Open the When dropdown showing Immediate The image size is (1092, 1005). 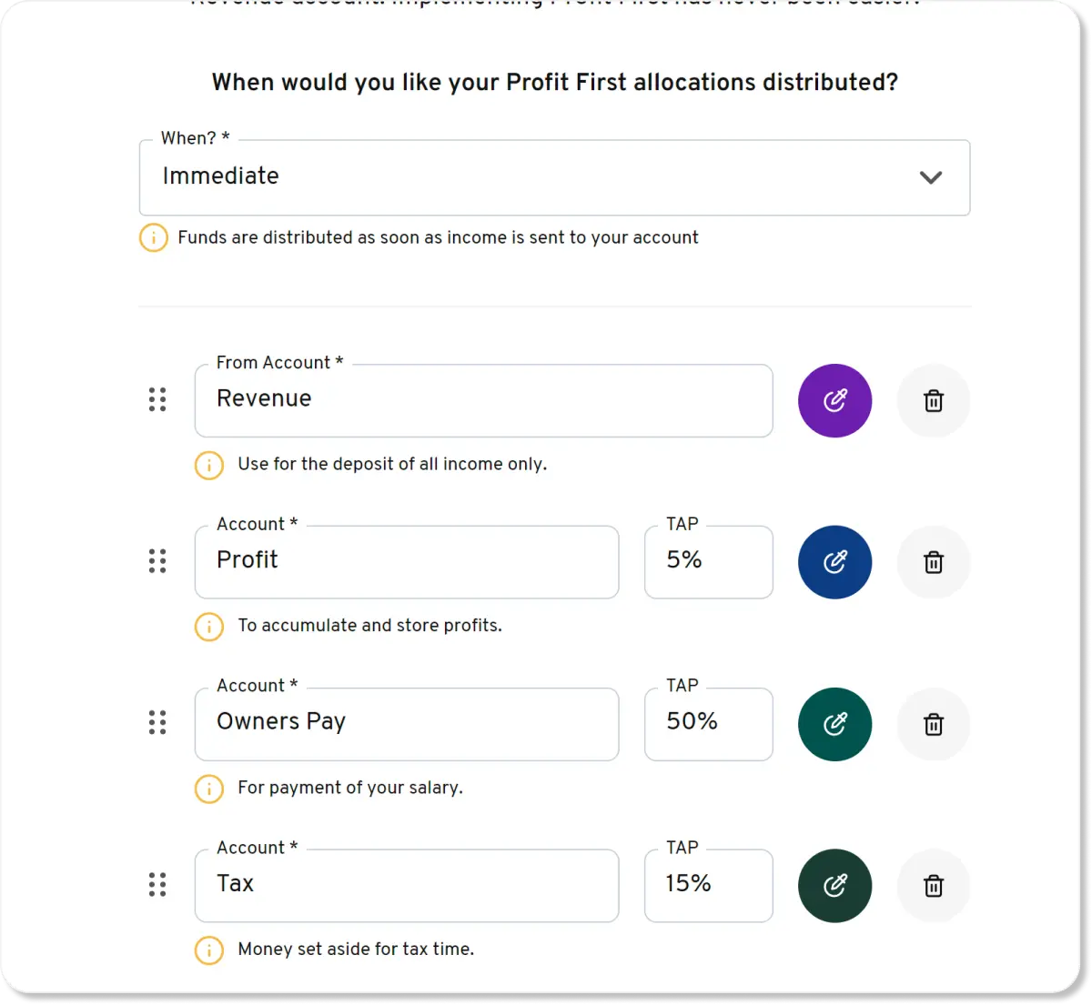point(554,177)
